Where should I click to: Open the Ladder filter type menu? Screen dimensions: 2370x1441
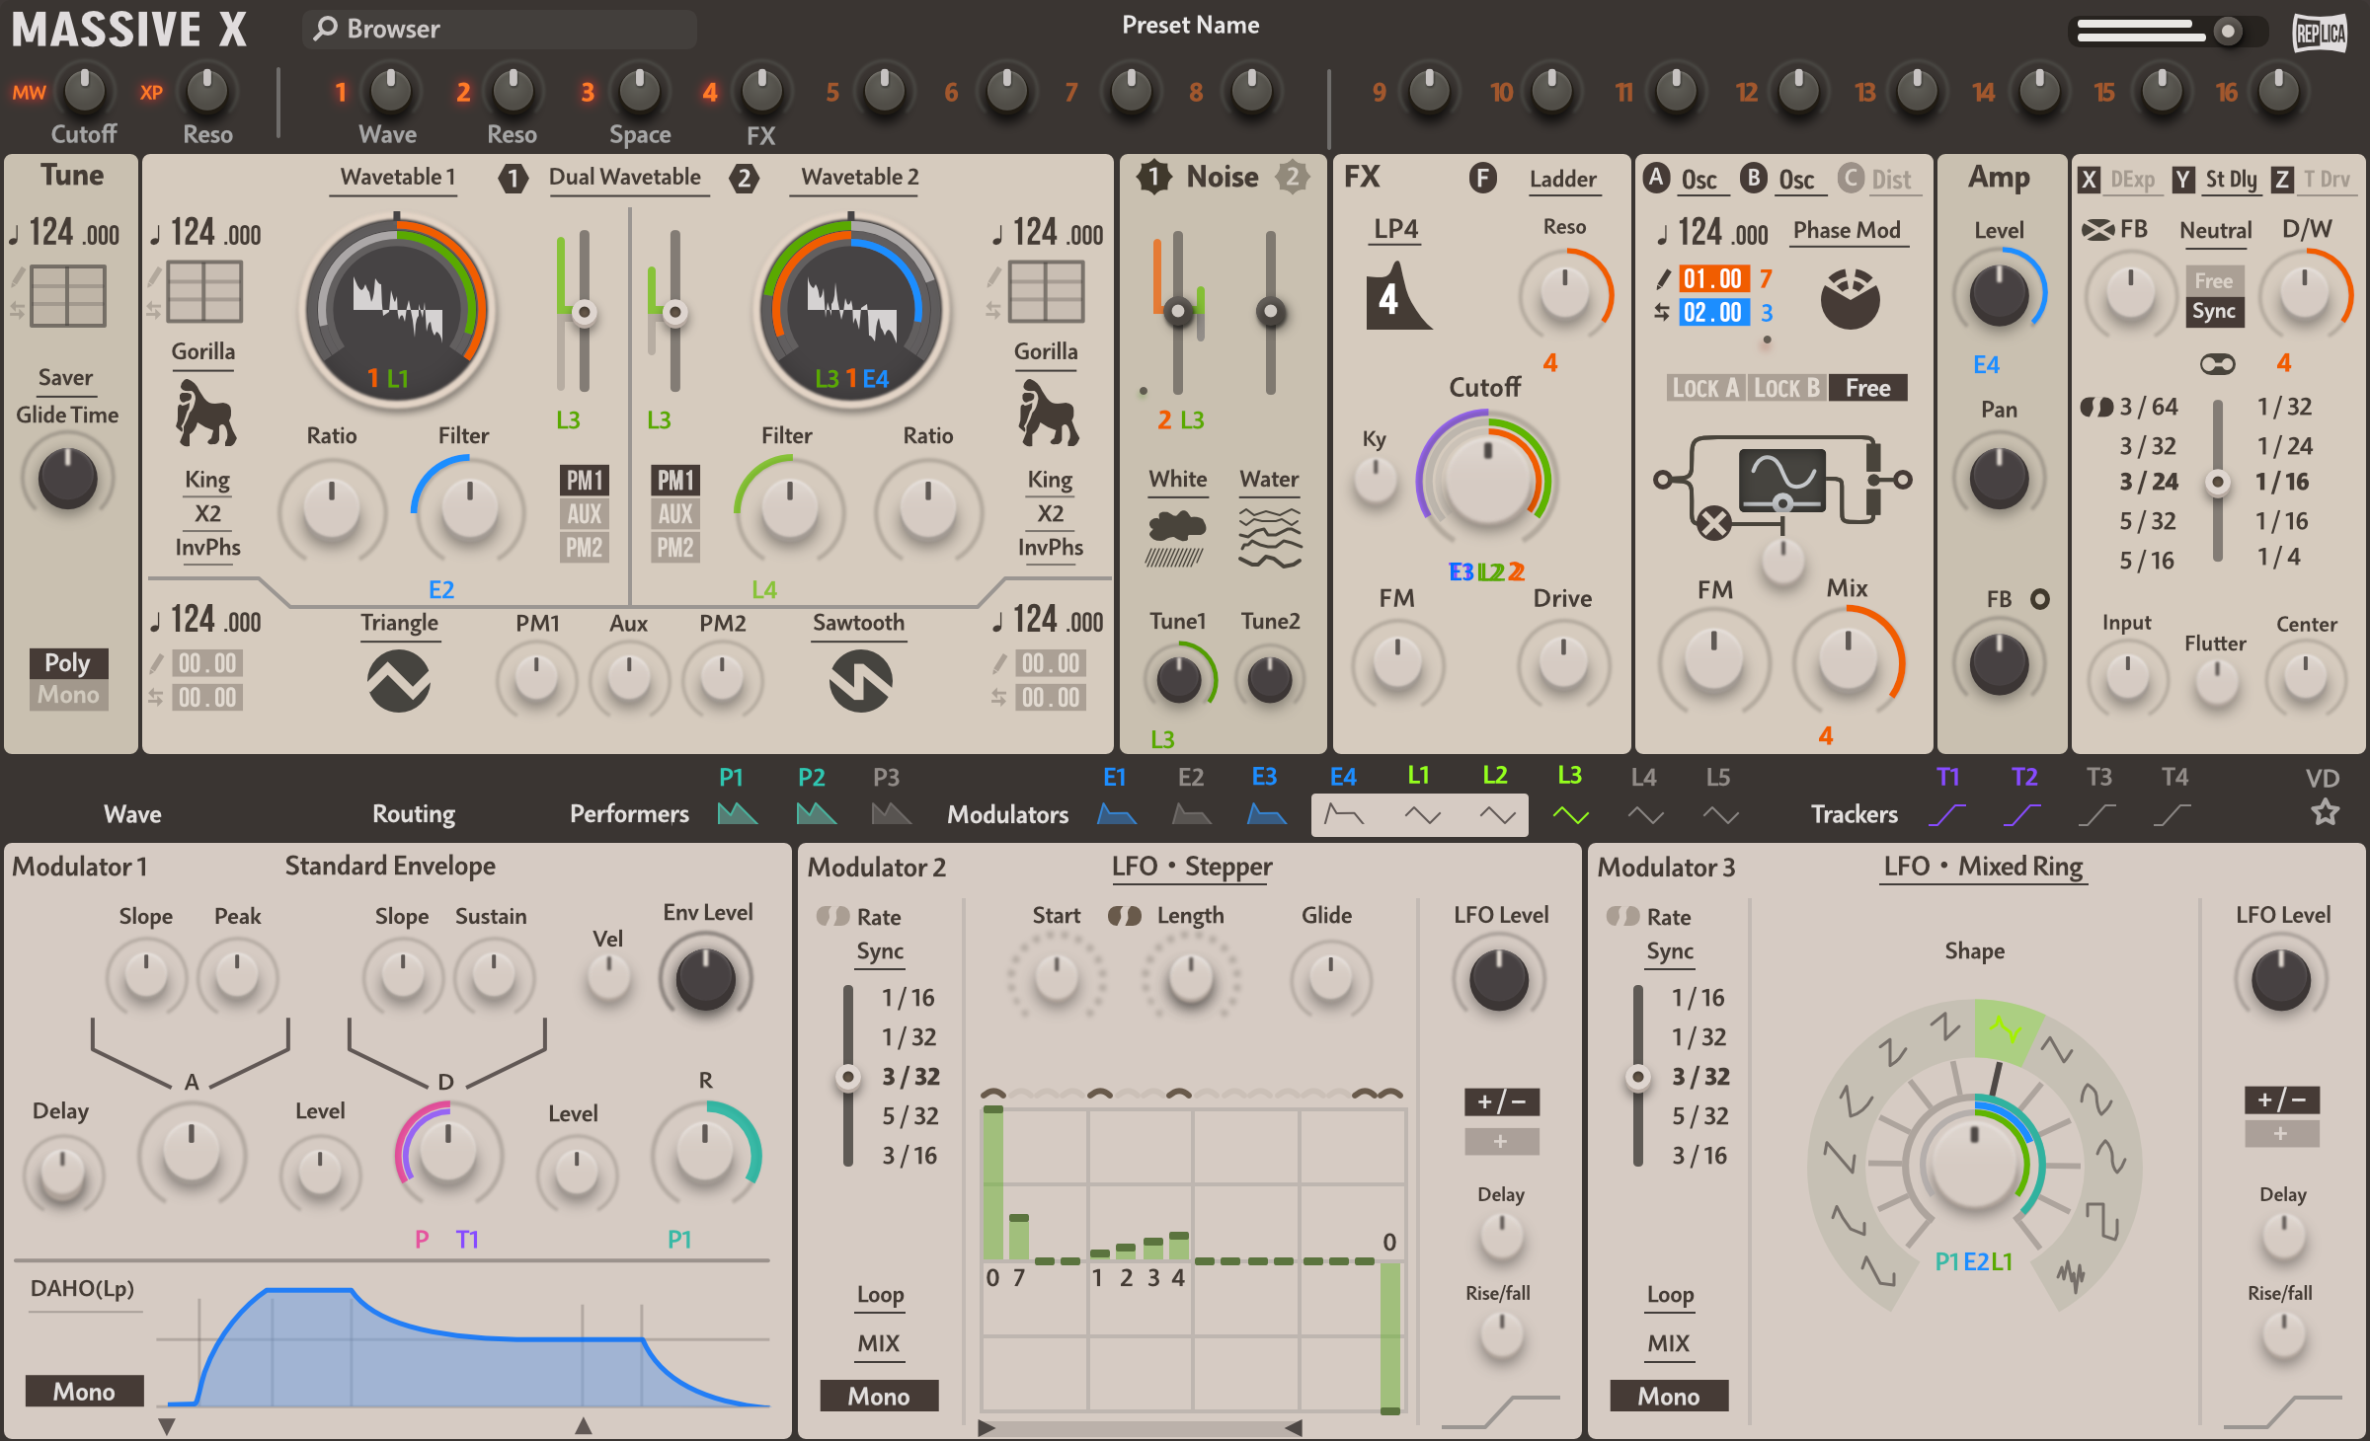tap(1563, 180)
